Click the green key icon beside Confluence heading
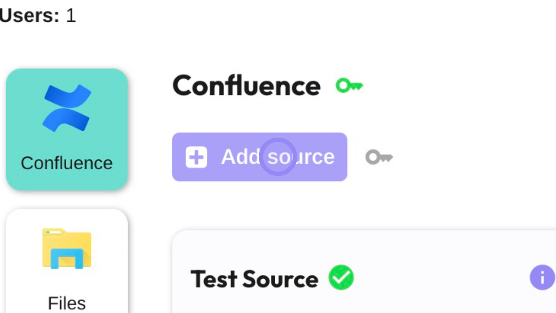Image resolution: width=556 pixels, height=313 pixels. click(349, 86)
